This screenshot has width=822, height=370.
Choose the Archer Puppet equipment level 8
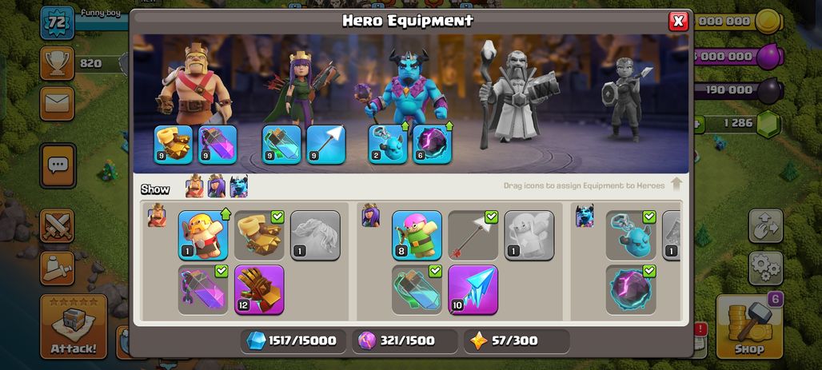click(417, 235)
